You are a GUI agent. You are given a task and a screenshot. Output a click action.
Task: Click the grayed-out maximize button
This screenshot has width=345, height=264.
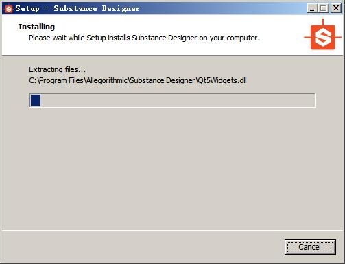[324, 8]
